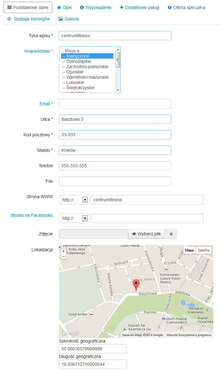Click the Komorowski Luxury Guest Rooms marker

click(x=166, y=269)
